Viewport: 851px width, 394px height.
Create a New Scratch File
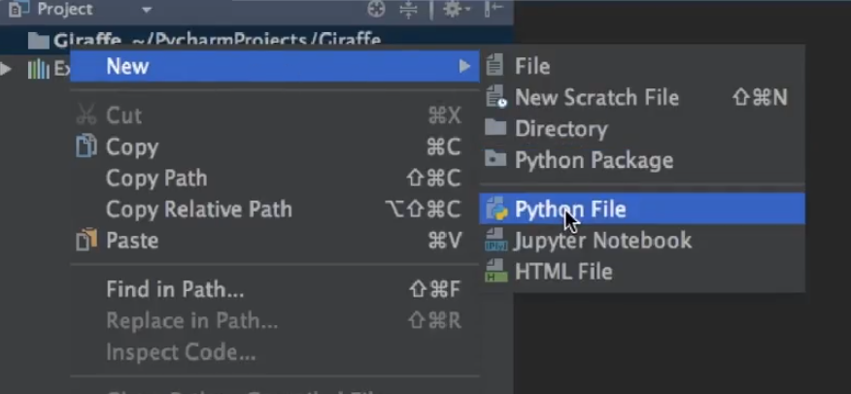642,98
